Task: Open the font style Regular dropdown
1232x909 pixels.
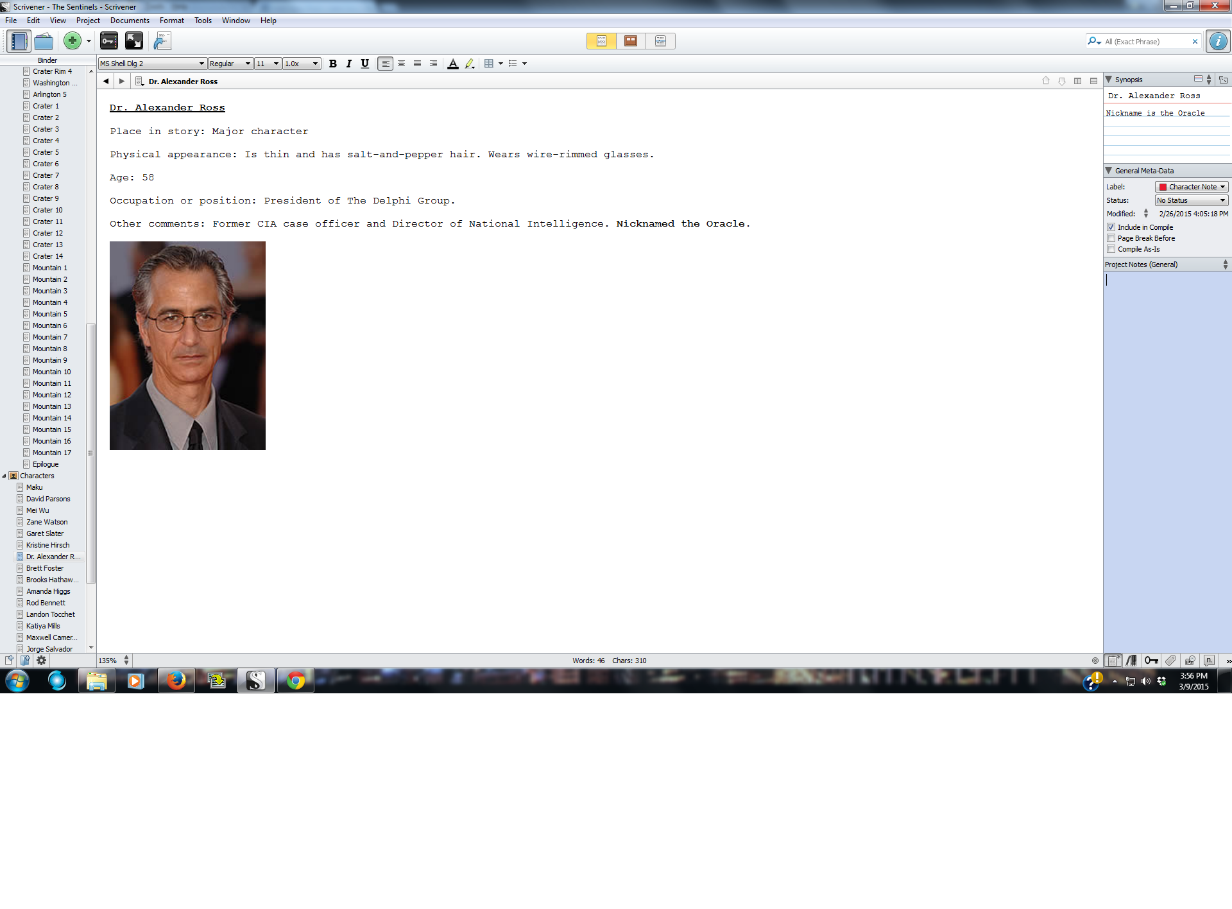Action: 230,64
